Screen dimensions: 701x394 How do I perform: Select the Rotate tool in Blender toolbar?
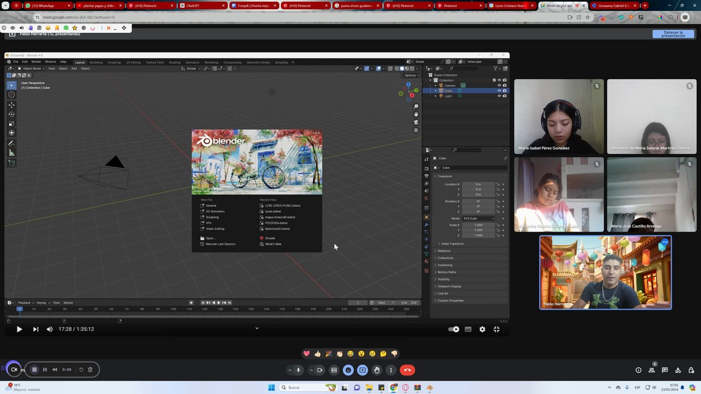point(12,114)
